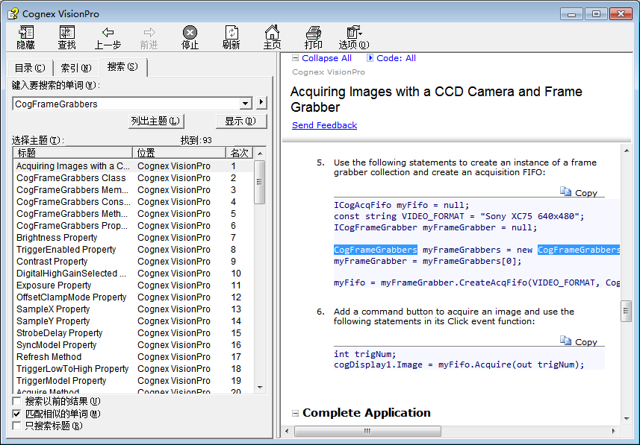Screen dimensions: 640x445
Task: Click content pane scroll up arrow
Action: pos(626,151)
